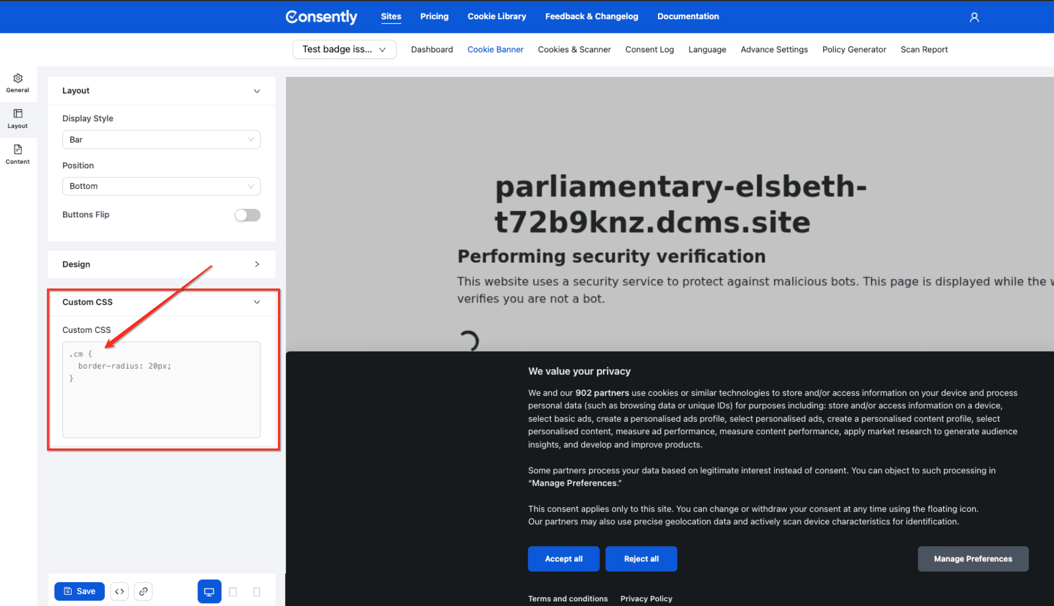Image resolution: width=1054 pixels, height=606 pixels.
Task: Switch to mobile preview icon
Action: click(257, 591)
